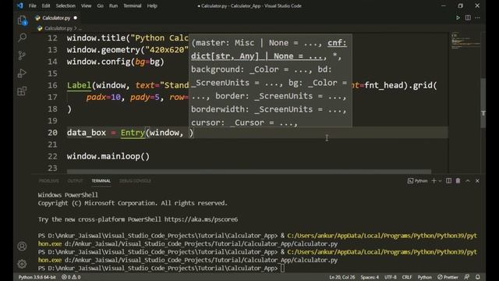Change end of line sequence CRLF

407,277
